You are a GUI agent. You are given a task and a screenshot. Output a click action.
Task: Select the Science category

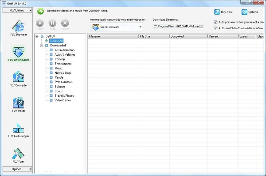pyautogui.click(x=60, y=87)
